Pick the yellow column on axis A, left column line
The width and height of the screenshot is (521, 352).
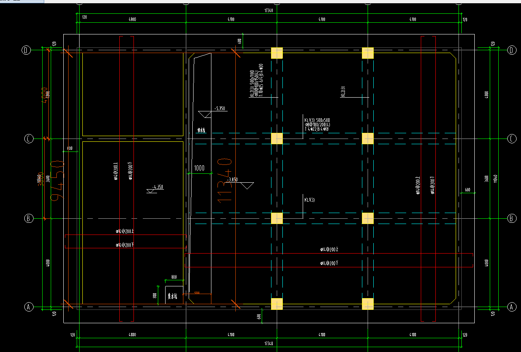277,304
